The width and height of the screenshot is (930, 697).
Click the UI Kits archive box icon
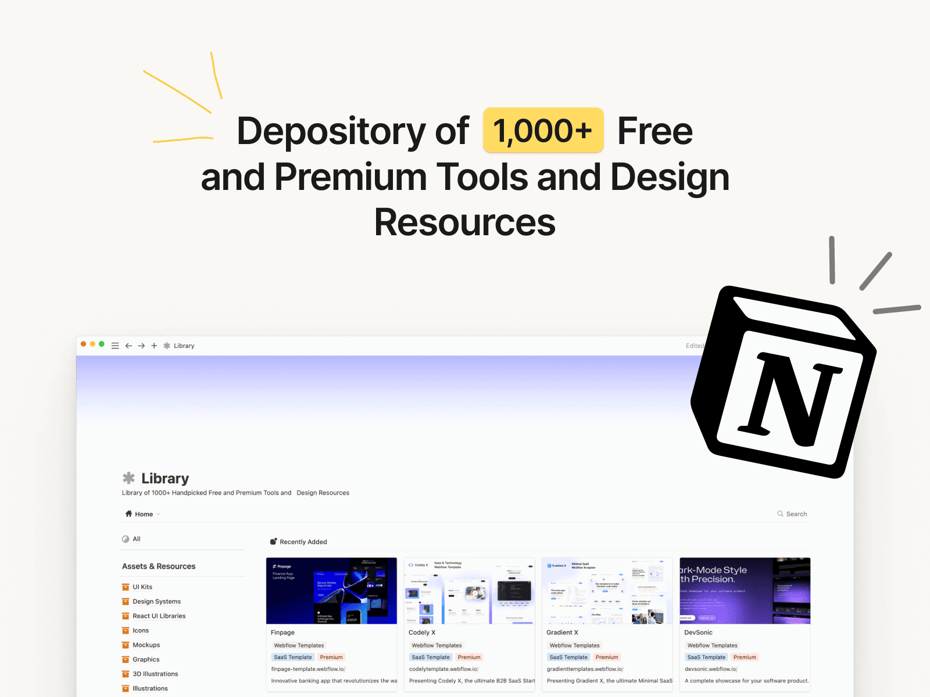tap(126, 587)
